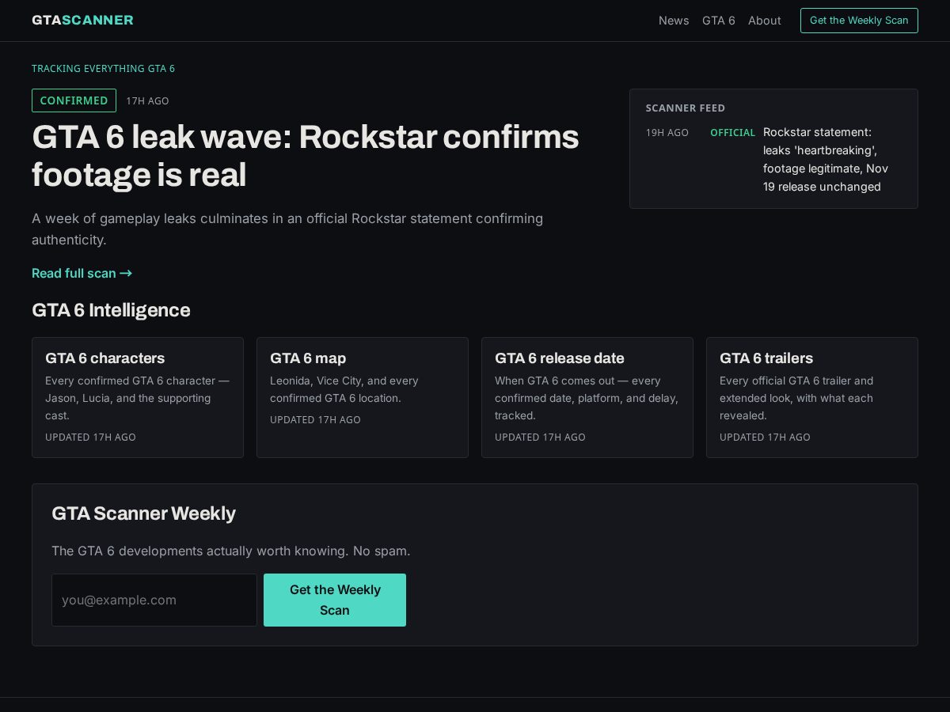Click the GTA 6 Intelligence heading
950x712 pixels.
[111, 310]
